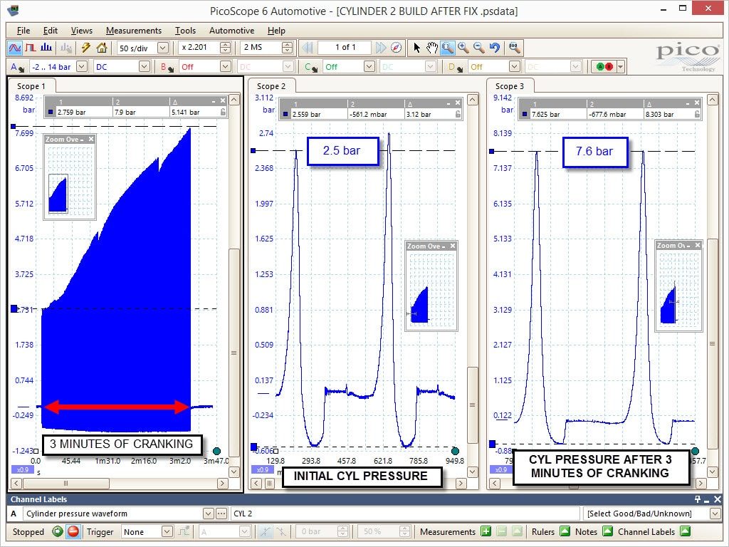The image size is (729, 547).
Task: Open Auto Setup lightning icon
Action: 86,48
